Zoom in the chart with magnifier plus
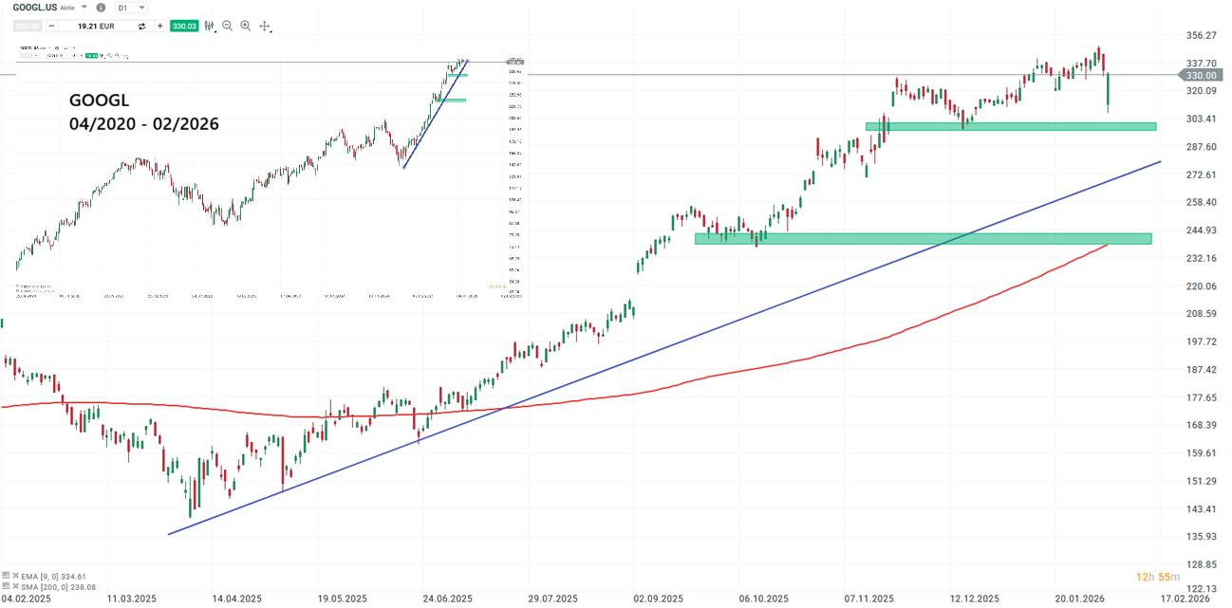 pyautogui.click(x=246, y=27)
